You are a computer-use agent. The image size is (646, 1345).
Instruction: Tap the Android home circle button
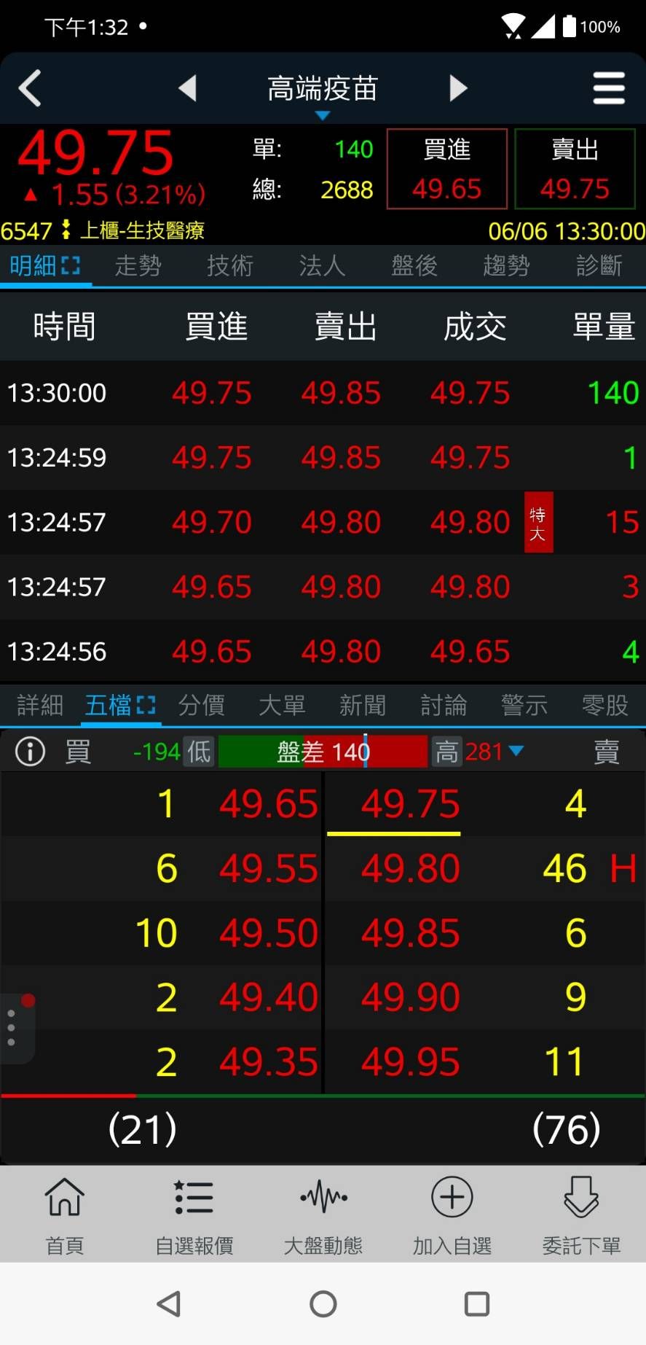(x=323, y=1303)
